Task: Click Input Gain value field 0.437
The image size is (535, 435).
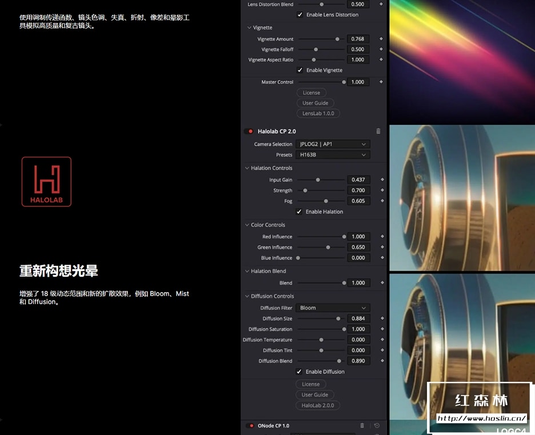Action: pos(358,179)
